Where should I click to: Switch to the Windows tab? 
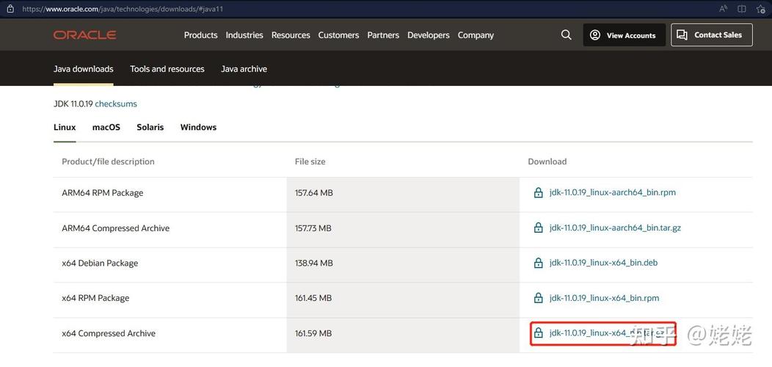pos(198,127)
